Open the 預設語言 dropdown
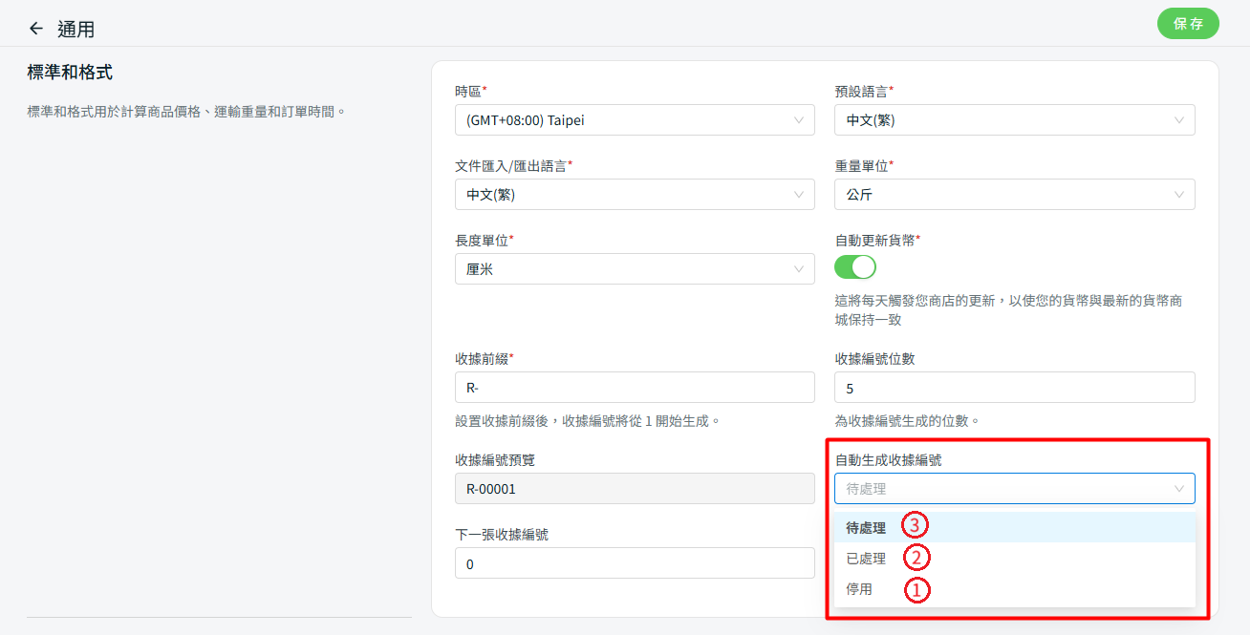 pyautogui.click(x=1013, y=120)
